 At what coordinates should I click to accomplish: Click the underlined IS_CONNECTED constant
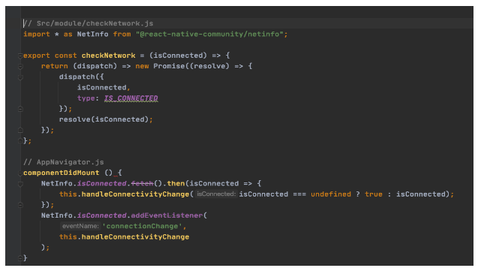click(x=131, y=98)
